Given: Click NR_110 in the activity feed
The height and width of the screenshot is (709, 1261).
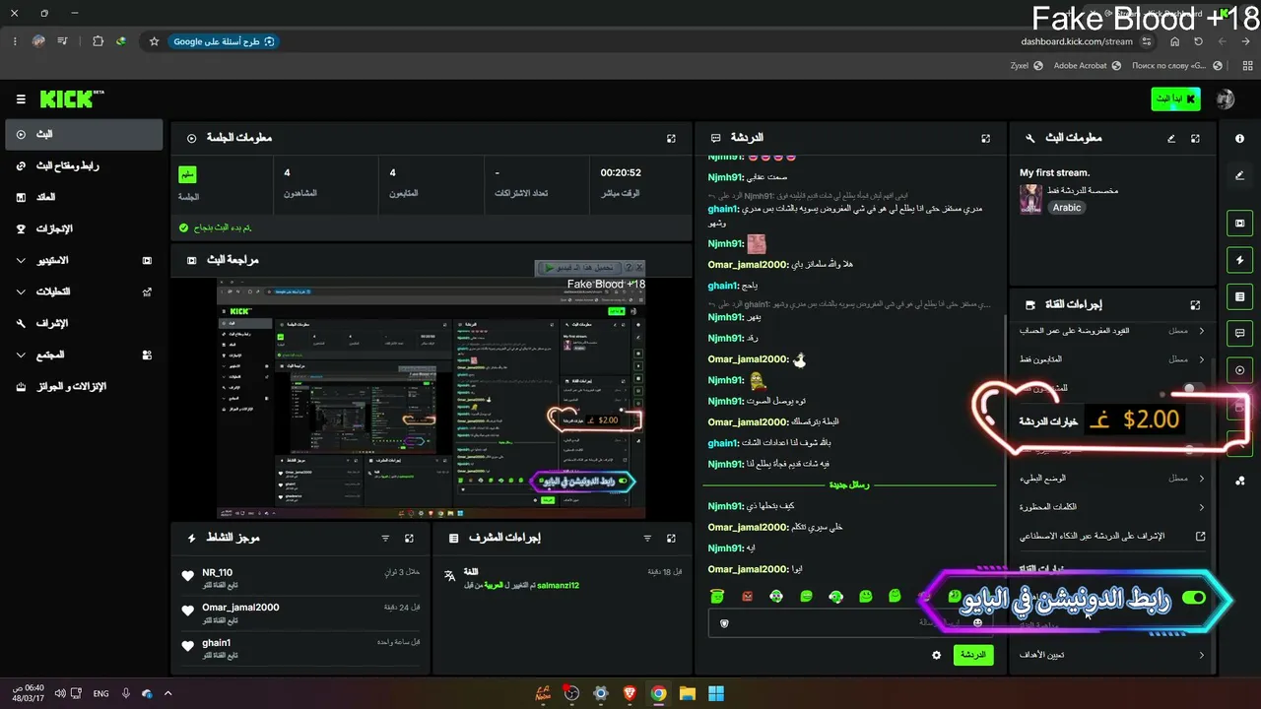Looking at the screenshot, I should [217, 572].
